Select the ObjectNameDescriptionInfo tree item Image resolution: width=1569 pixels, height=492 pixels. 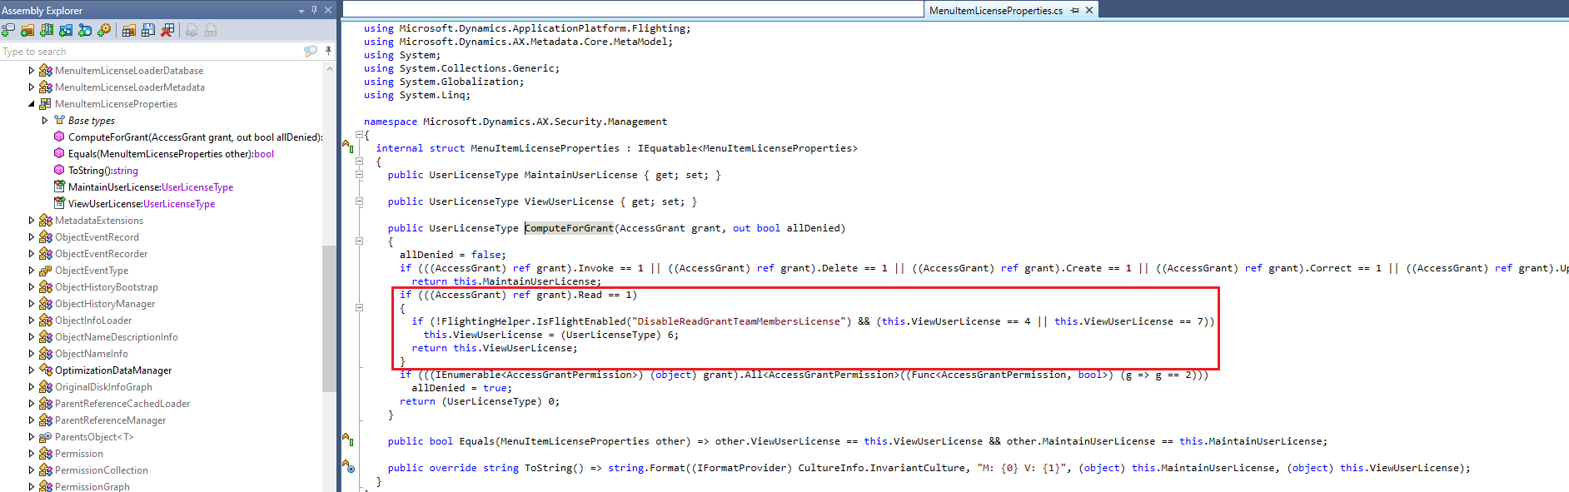(117, 337)
